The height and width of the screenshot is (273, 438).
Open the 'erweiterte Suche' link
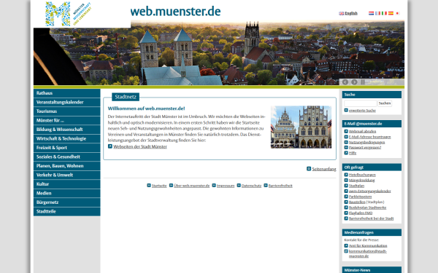coord(362,111)
